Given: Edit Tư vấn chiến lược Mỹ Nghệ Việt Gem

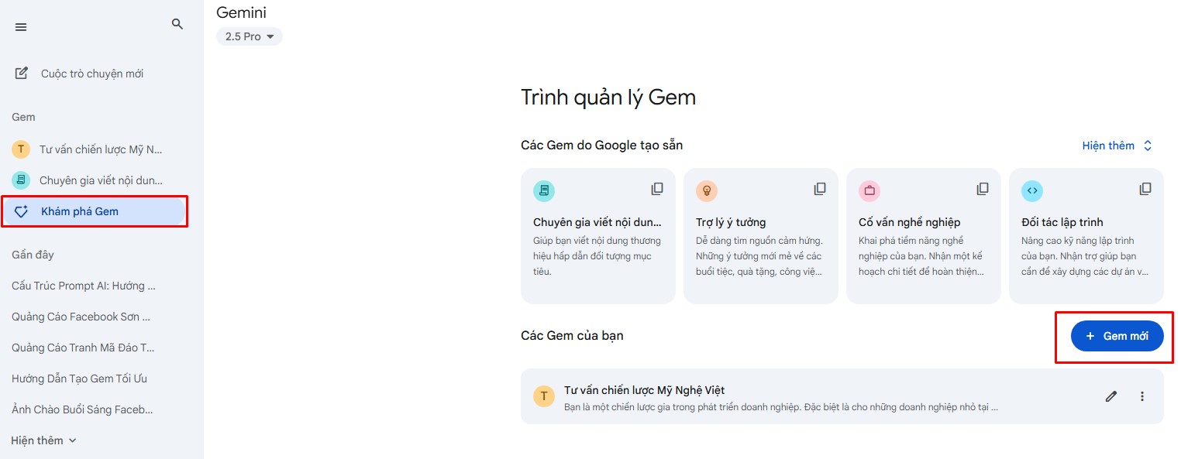Looking at the screenshot, I should pyautogui.click(x=1111, y=396).
